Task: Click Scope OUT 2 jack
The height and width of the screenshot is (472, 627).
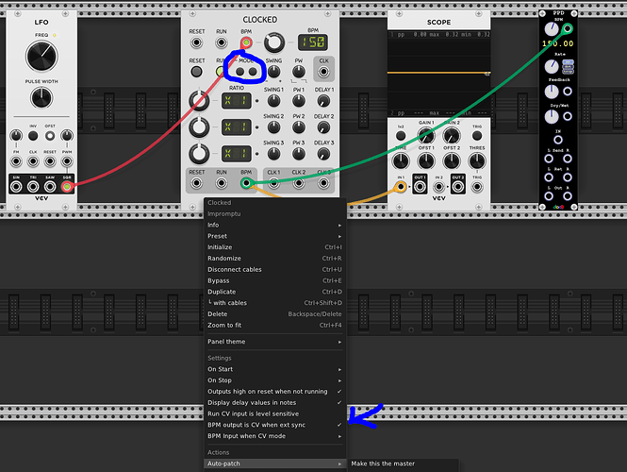Action: [x=458, y=187]
